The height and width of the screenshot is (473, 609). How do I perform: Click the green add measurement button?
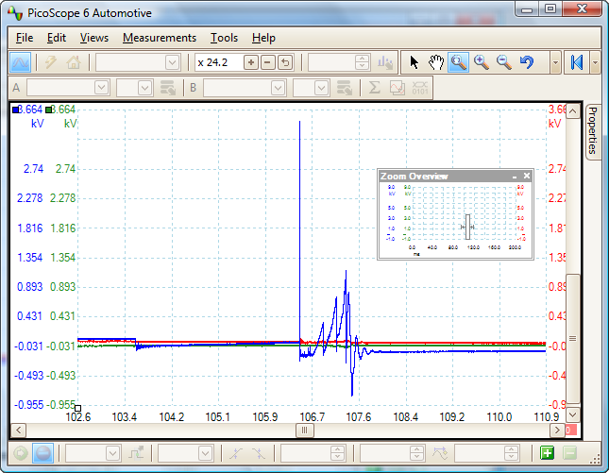click(x=547, y=453)
